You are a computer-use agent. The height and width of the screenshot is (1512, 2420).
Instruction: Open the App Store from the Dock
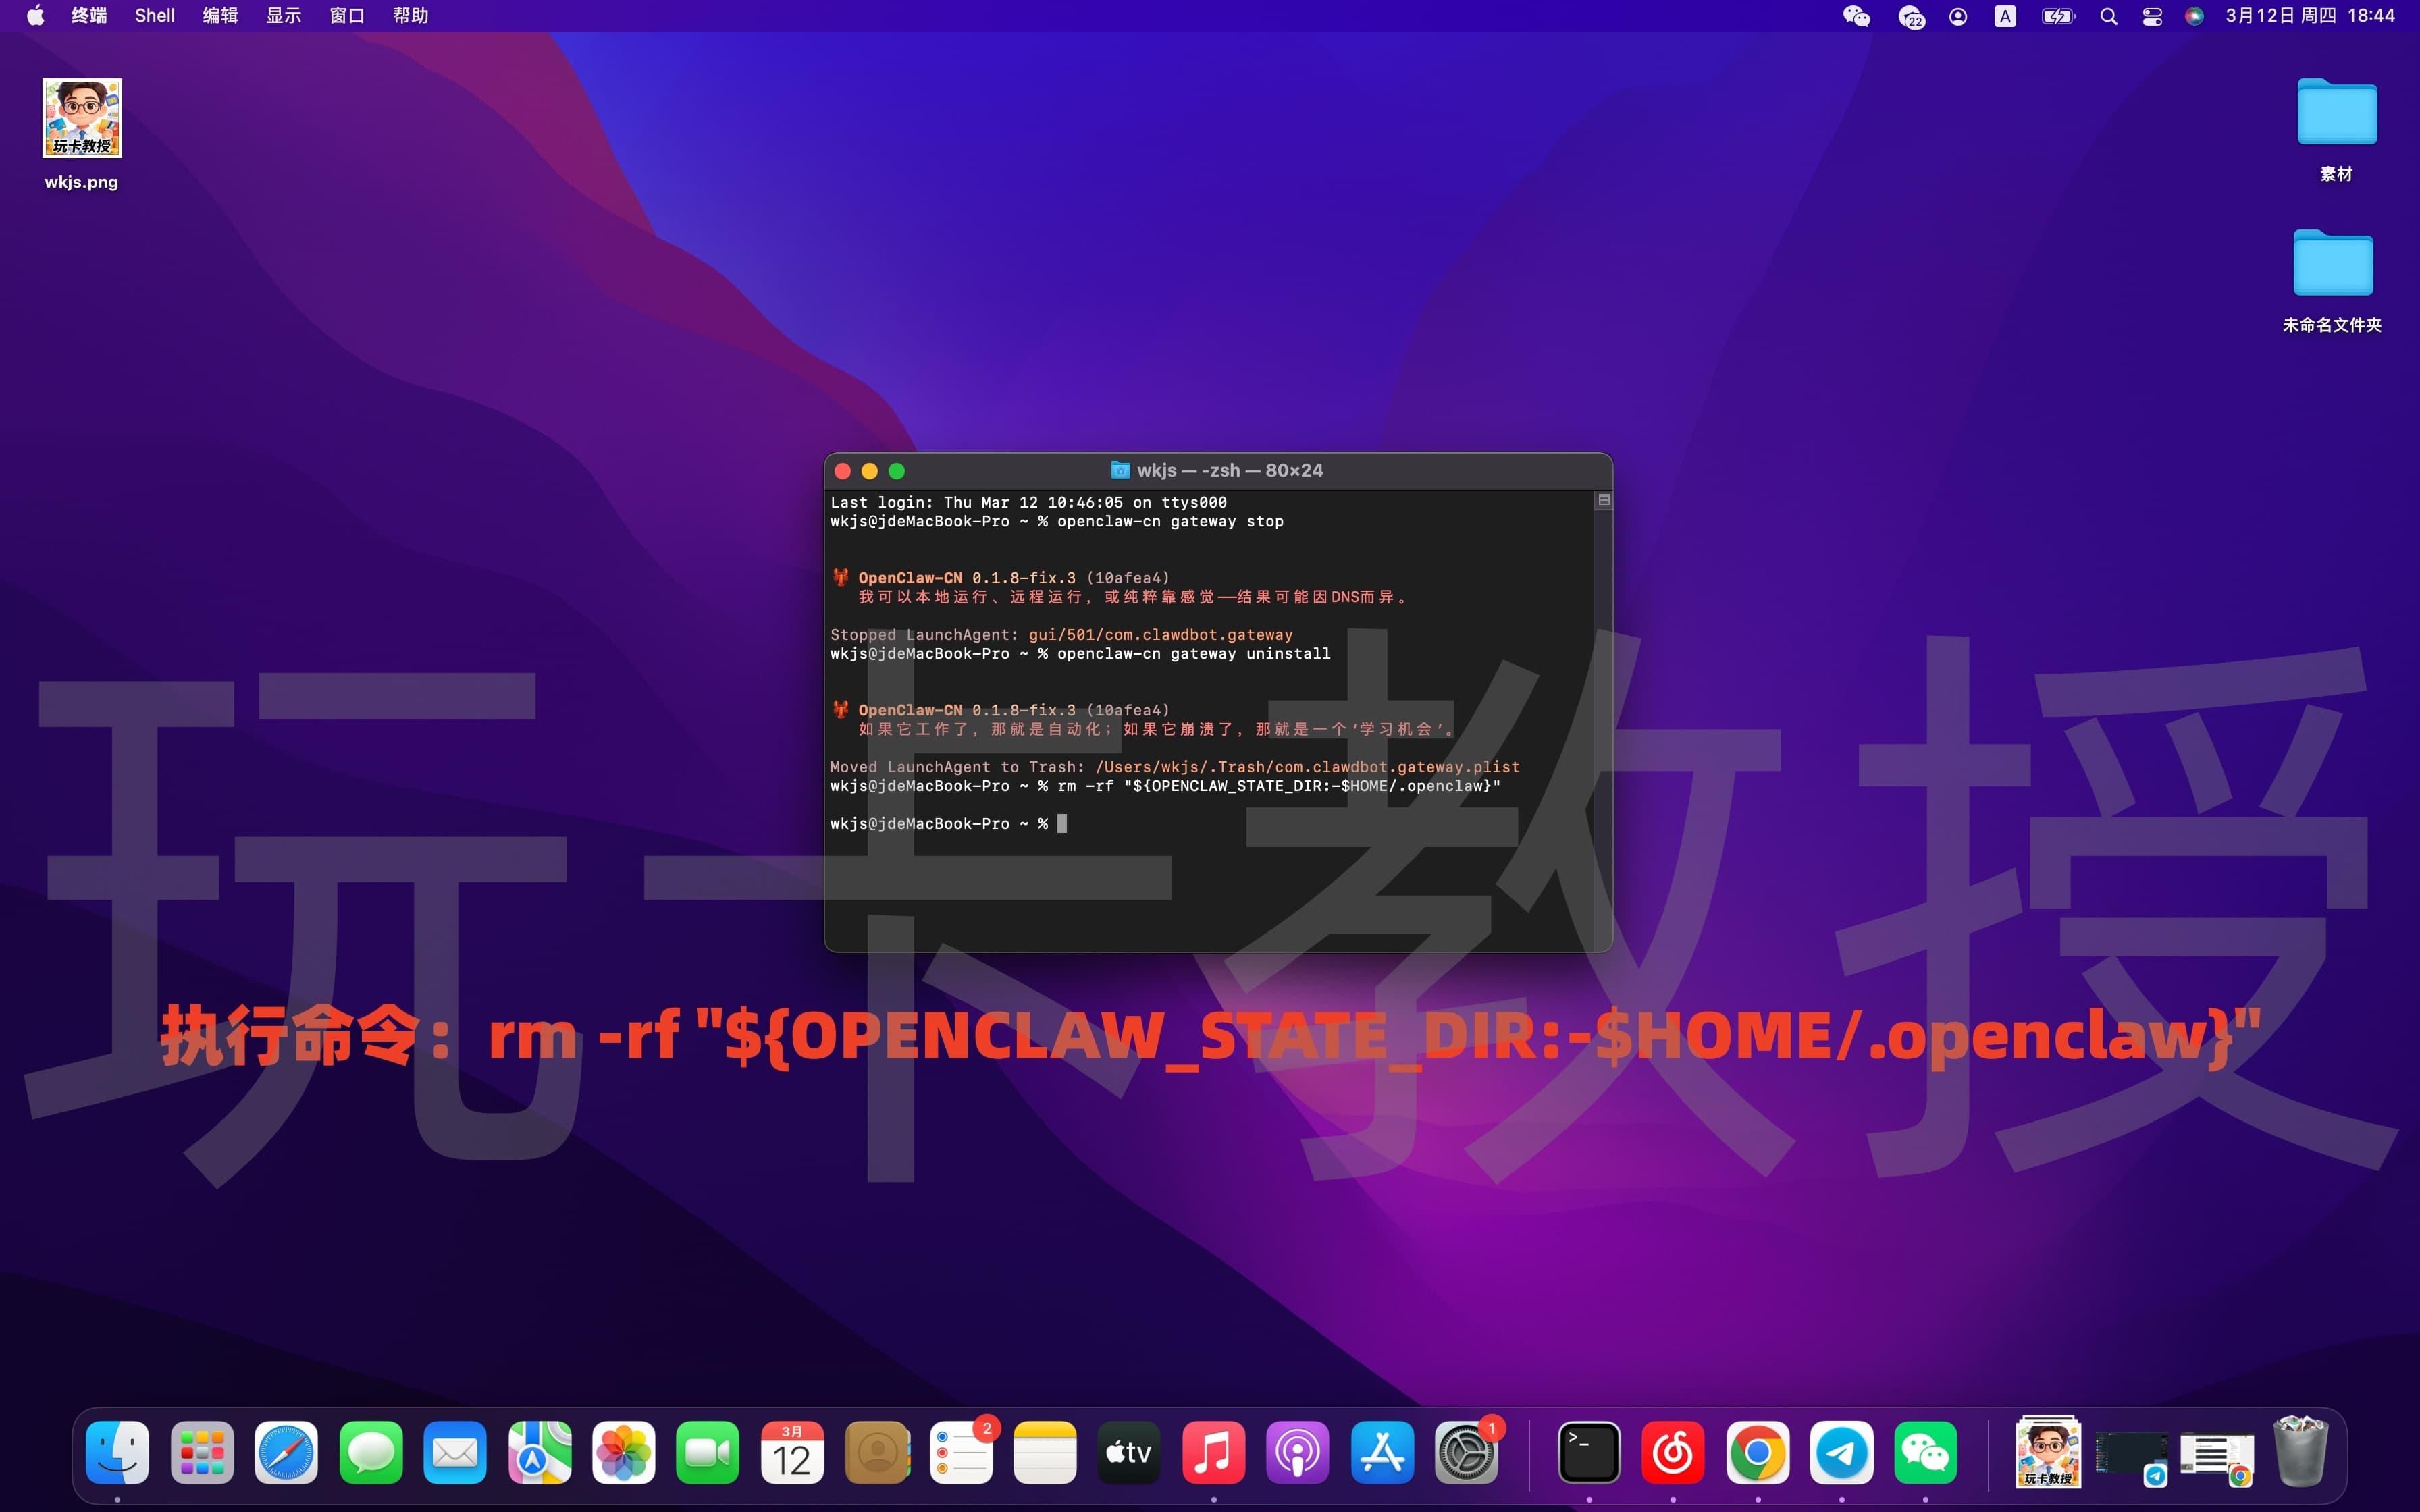coord(1383,1452)
